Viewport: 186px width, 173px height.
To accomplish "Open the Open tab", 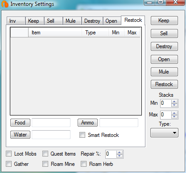I will tap(112, 21).
